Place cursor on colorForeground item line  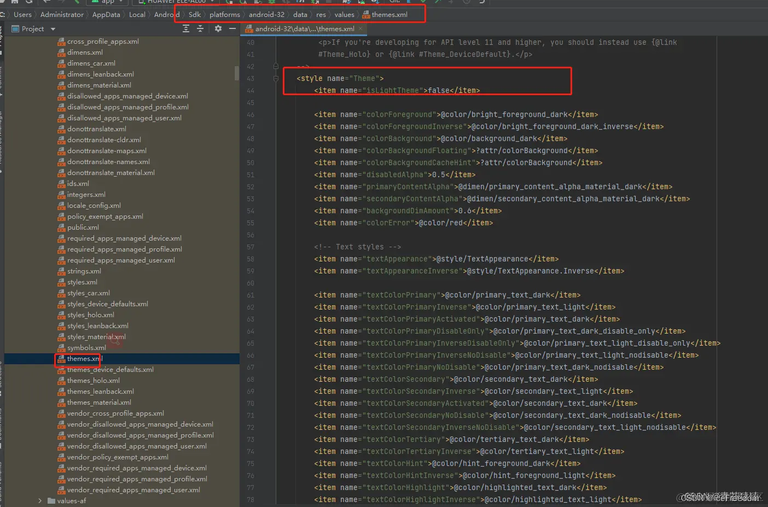[x=456, y=114]
